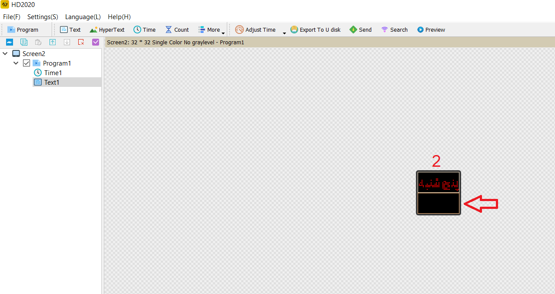Click the red delete icon
The height and width of the screenshot is (294, 555).
tap(81, 42)
